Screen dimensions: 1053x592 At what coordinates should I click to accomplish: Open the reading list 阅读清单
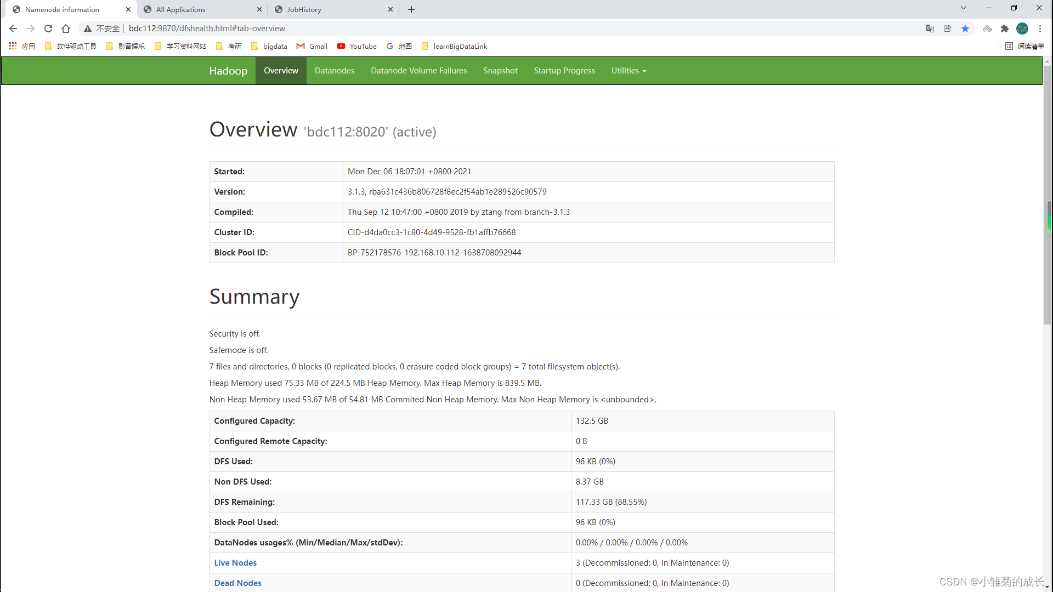click(1024, 46)
